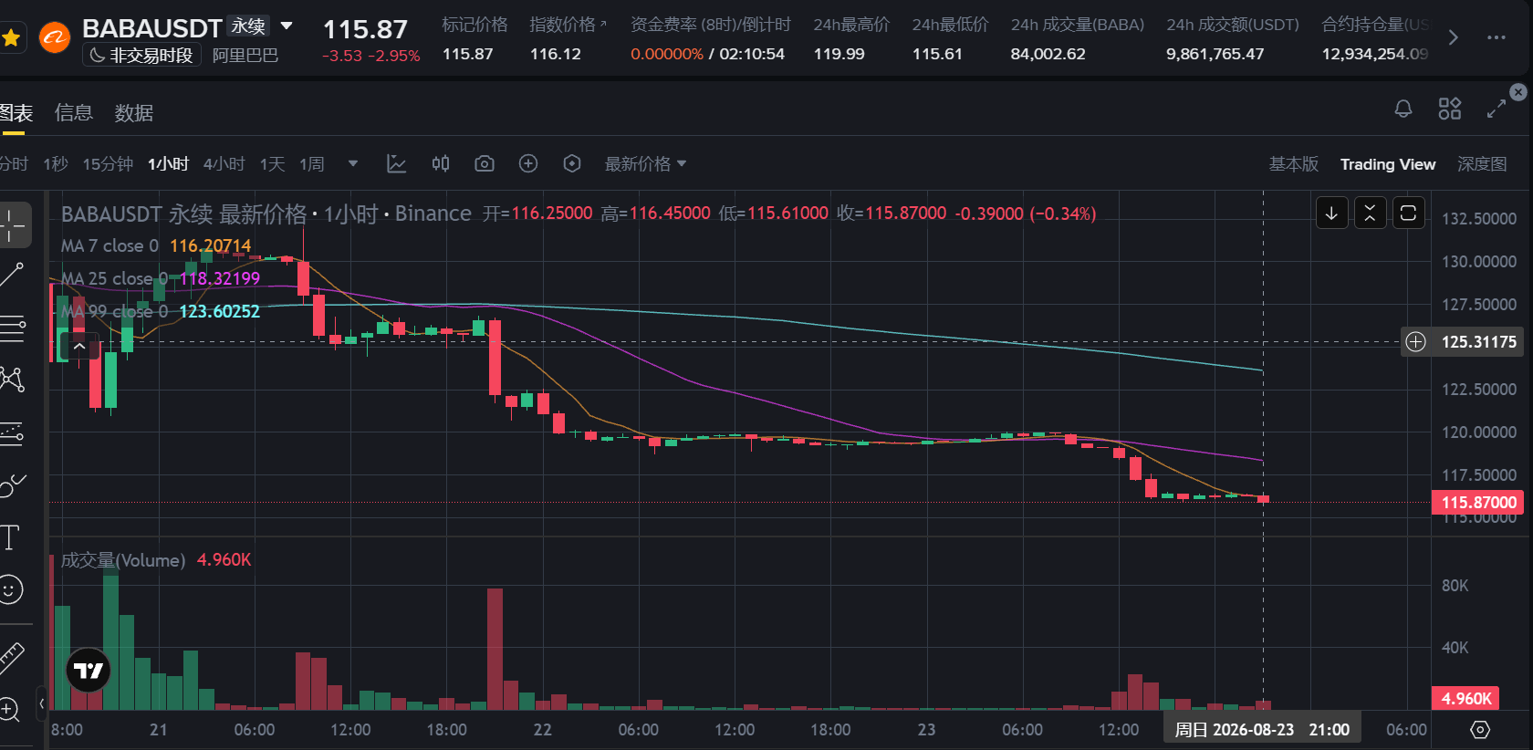Switch to the 信息 tab
Image resolution: width=1533 pixels, height=750 pixels.
(x=74, y=112)
